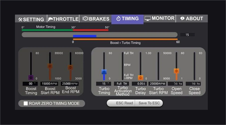Open the SETTING tab with wrench icon
Screen dimensions: 226x125
(x=31, y=19)
